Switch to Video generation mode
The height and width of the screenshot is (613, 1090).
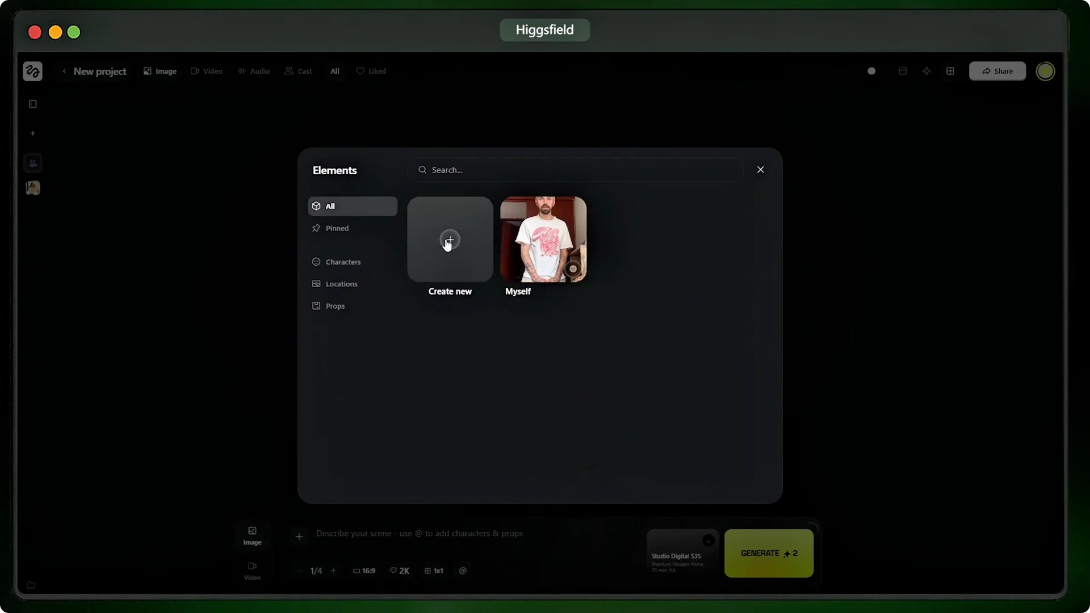253,570
